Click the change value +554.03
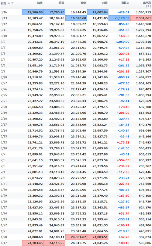 click(x=123, y=160)
